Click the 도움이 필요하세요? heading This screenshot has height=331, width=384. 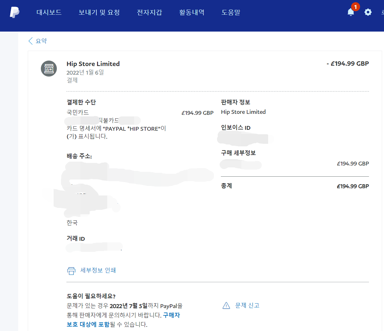tap(91, 296)
